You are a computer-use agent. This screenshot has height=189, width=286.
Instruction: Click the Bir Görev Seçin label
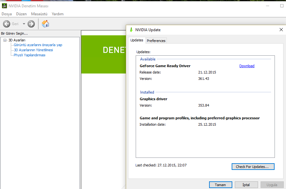tap(14, 34)
